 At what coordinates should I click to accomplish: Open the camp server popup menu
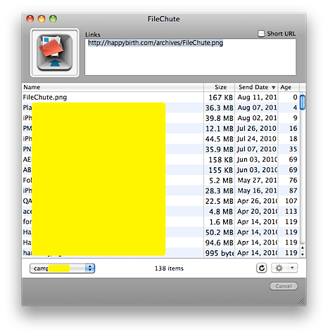point(62,269)
